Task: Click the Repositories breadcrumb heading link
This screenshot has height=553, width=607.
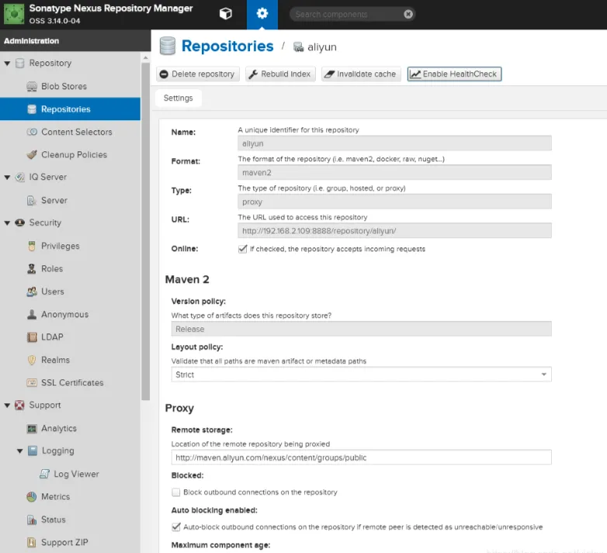Action: point(227,46)
